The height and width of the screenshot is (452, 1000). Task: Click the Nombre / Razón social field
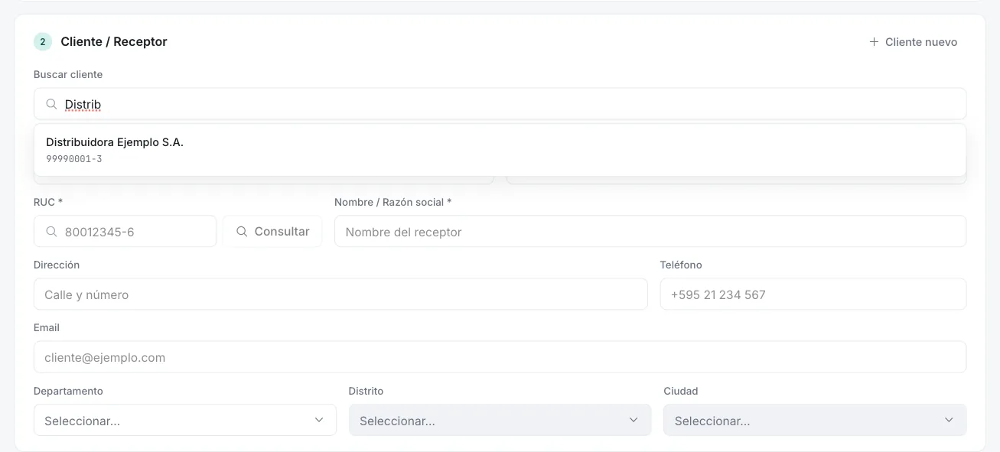click(x=650, y=231)
